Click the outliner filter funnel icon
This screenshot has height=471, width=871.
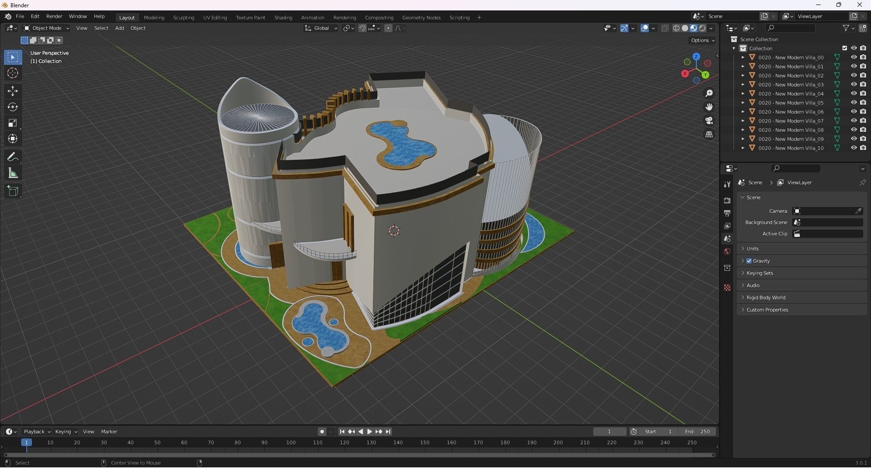(846, 28)
